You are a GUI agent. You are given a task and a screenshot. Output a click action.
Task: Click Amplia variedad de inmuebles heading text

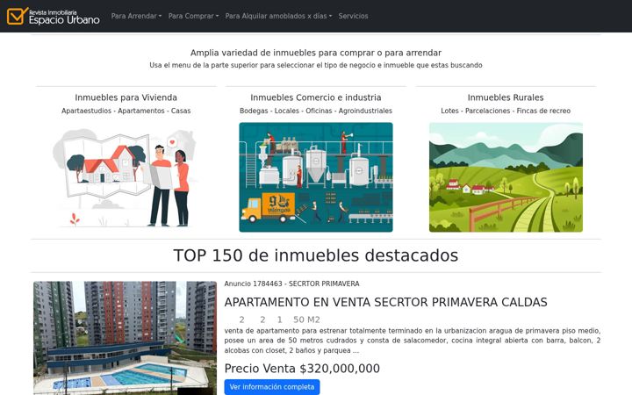tap(316, 53)
